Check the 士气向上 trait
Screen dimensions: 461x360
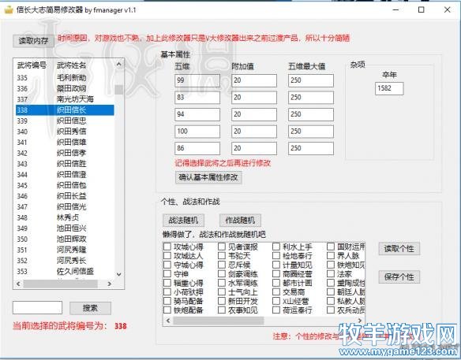[222, 292]
